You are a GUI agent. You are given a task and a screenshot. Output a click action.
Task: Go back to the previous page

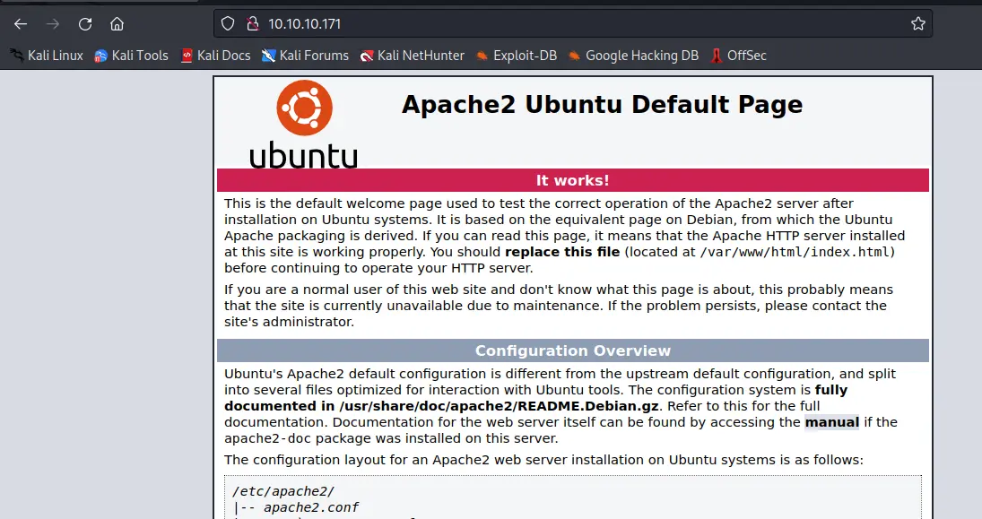coord(21,24)
